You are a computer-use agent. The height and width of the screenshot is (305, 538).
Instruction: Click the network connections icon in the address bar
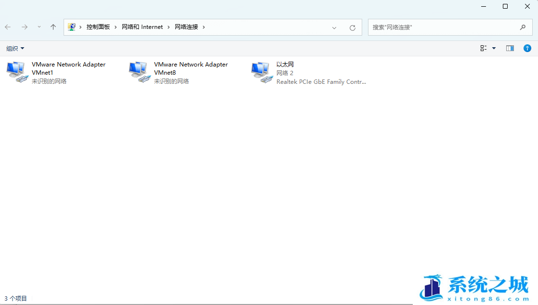click(73, 27)
